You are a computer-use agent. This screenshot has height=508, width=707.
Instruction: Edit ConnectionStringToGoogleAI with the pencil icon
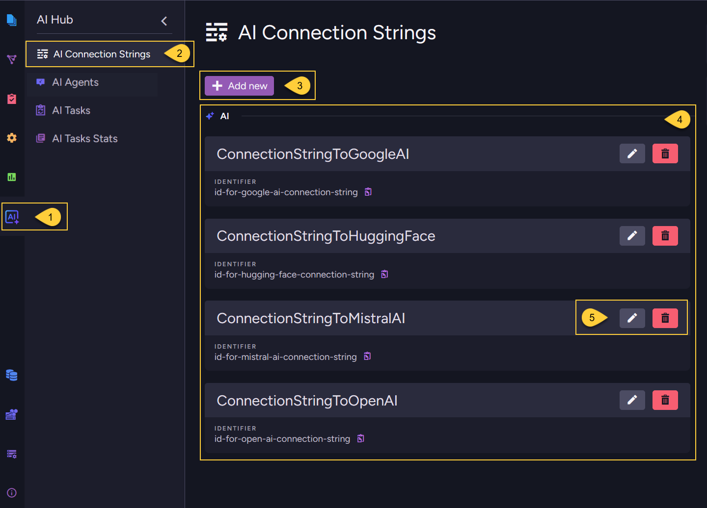pyautogui.click(x=632, y=153)
